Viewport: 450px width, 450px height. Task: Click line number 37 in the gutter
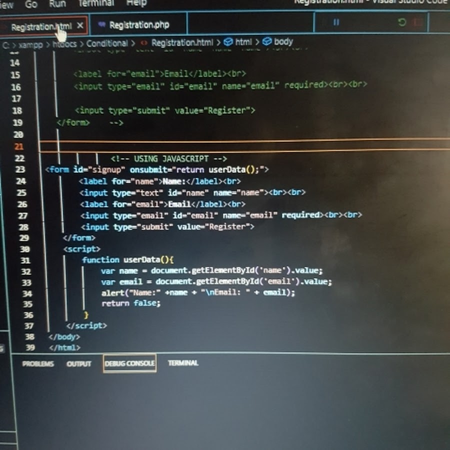tap(29, 326)
